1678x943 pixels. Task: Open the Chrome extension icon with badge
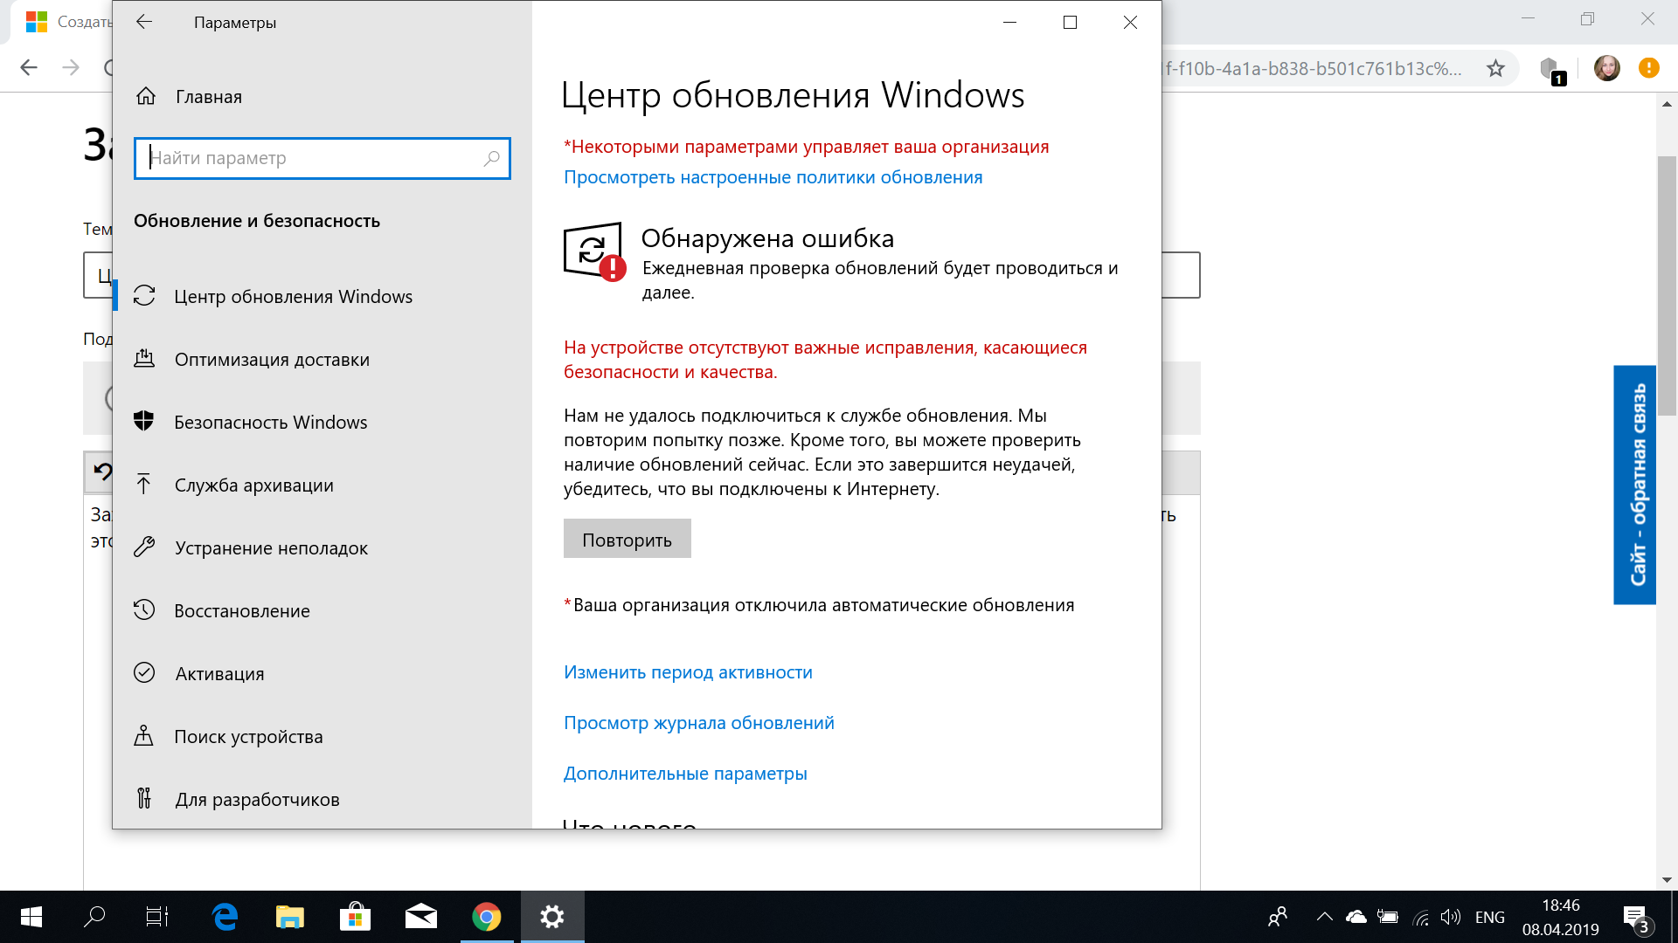[x=1551, y=69]
